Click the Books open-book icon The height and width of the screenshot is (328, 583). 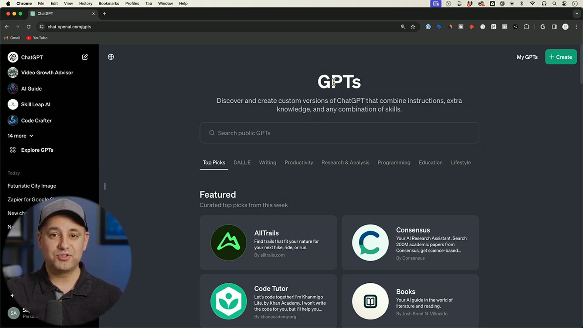coord(370,301)
